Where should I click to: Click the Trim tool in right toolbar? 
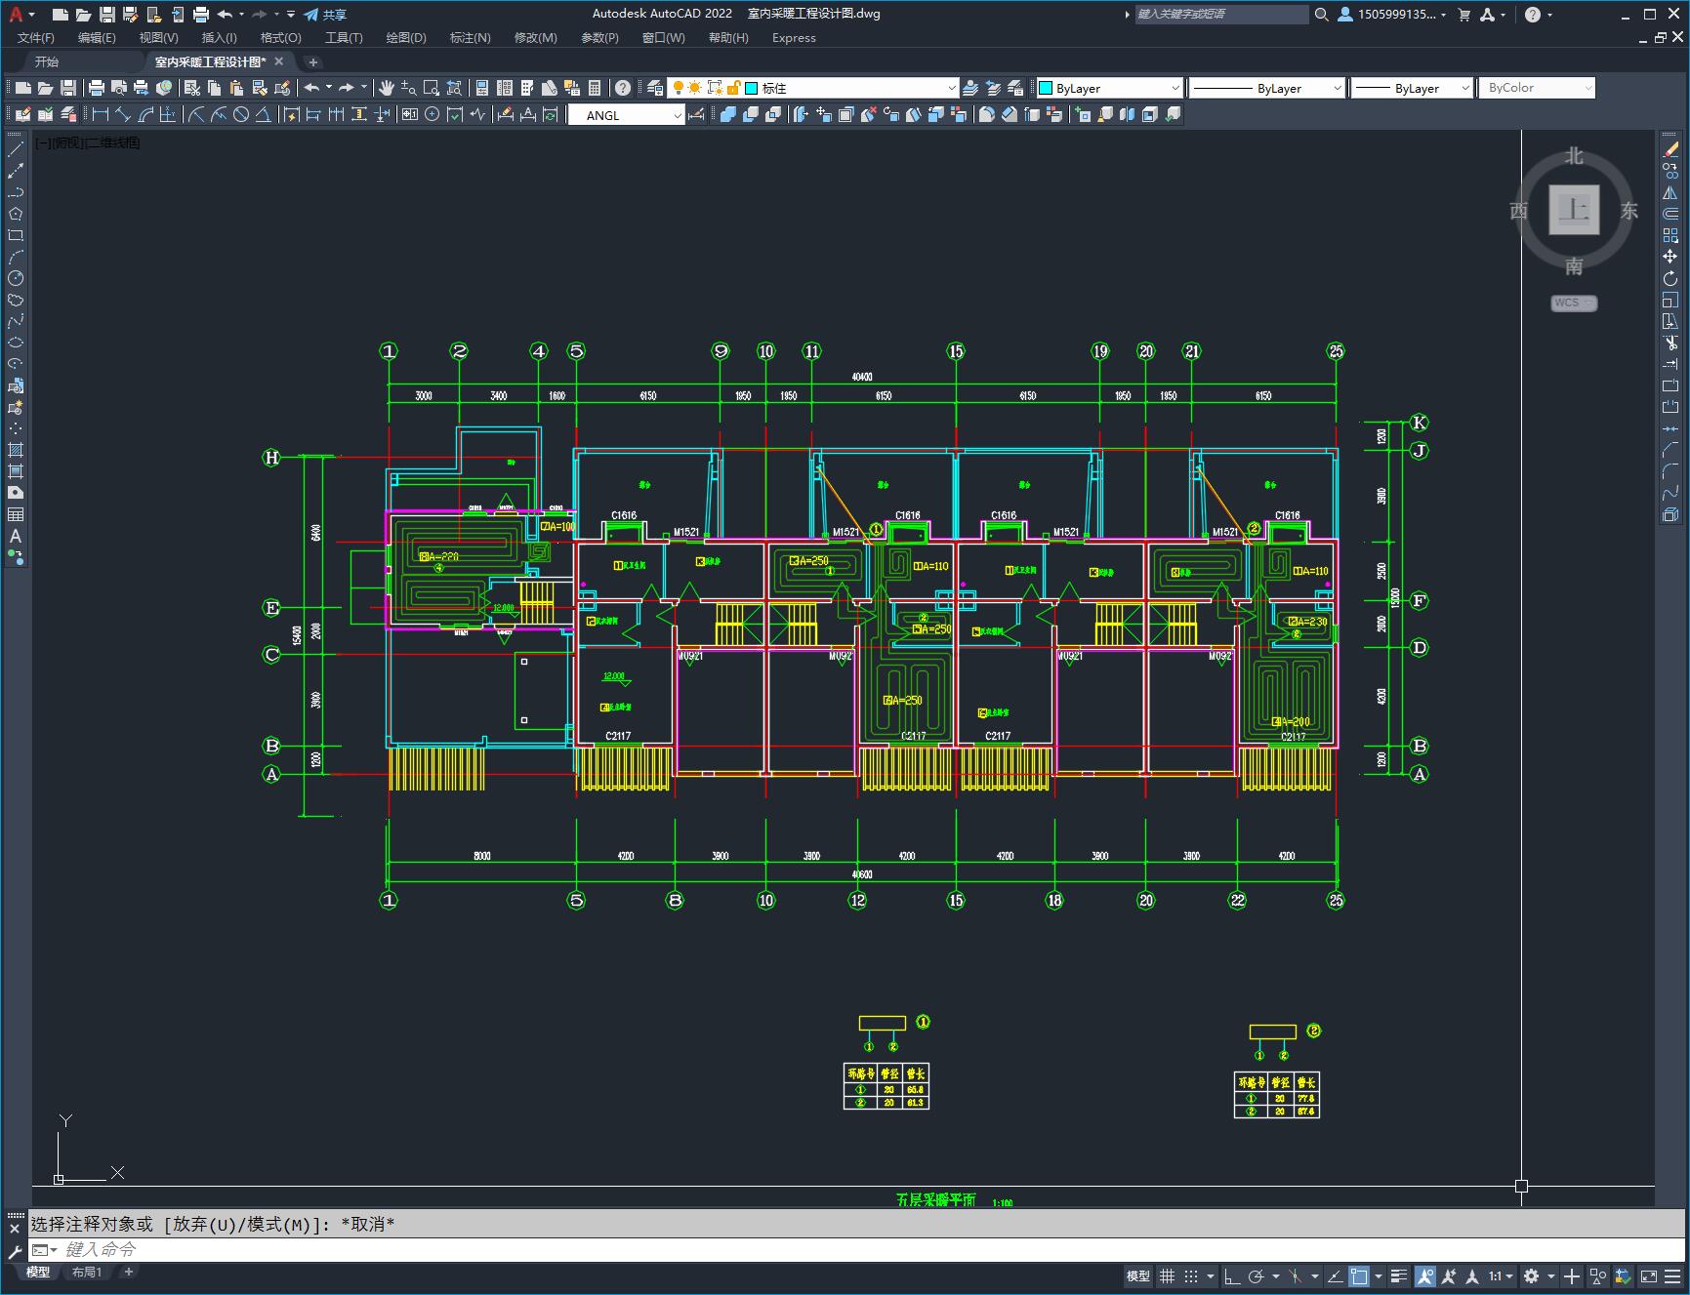click(1670, 343)
